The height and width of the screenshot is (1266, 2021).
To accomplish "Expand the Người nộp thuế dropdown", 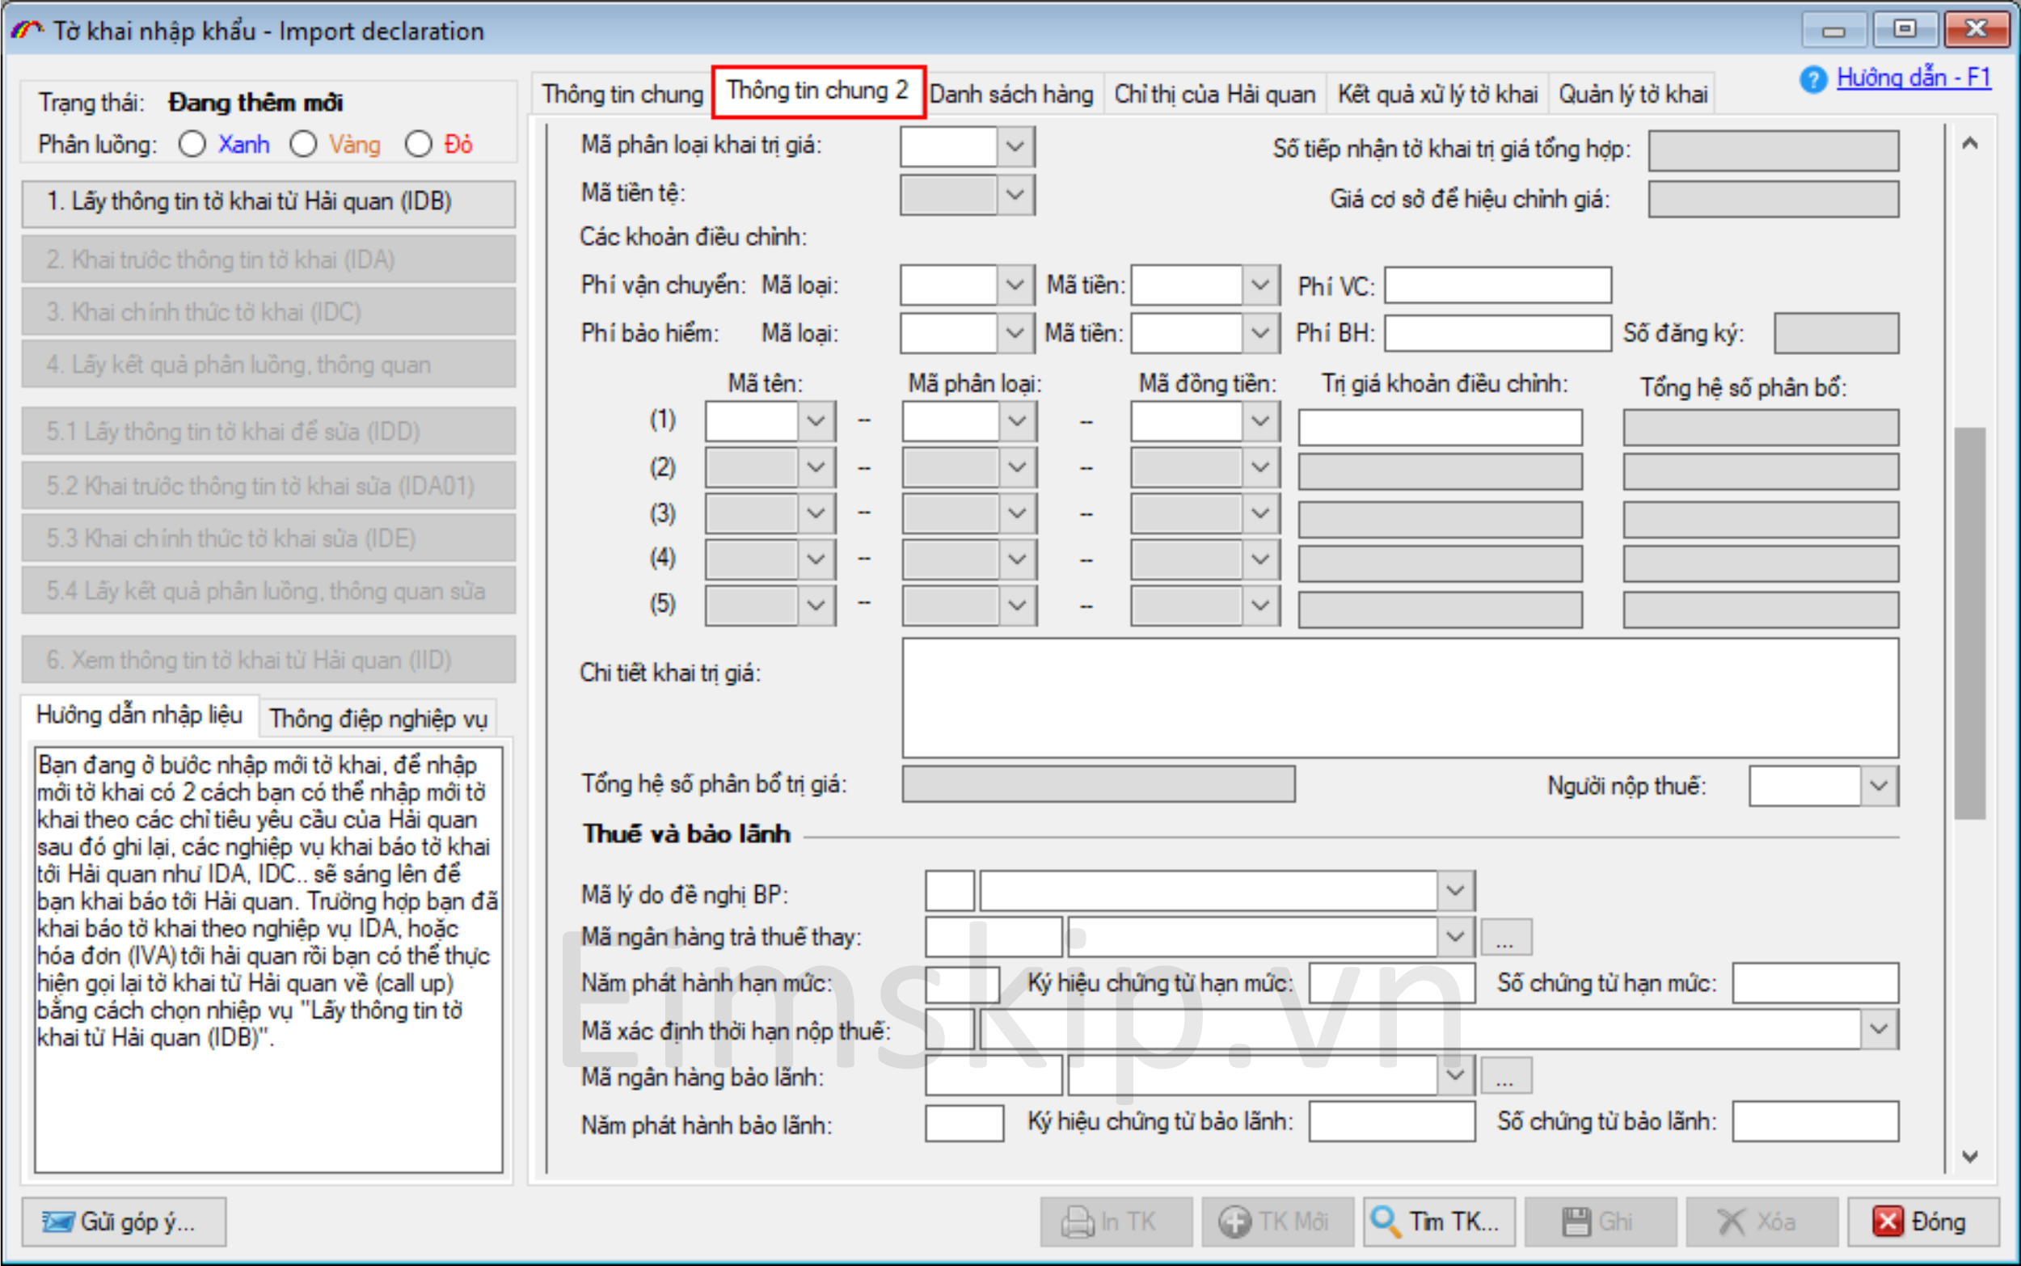I will click(x=1879, y=787).
